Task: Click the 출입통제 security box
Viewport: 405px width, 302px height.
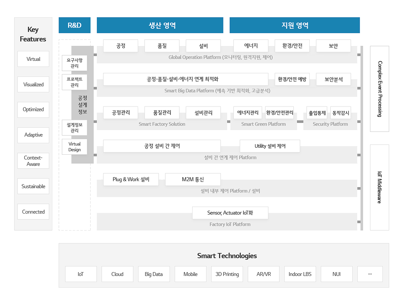Action: click(317, 113)
